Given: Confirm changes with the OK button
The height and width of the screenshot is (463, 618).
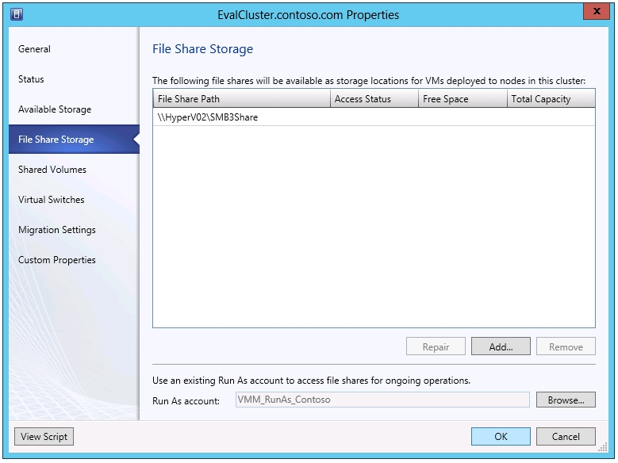Looking at the screenshot, I should pos(501,437).
